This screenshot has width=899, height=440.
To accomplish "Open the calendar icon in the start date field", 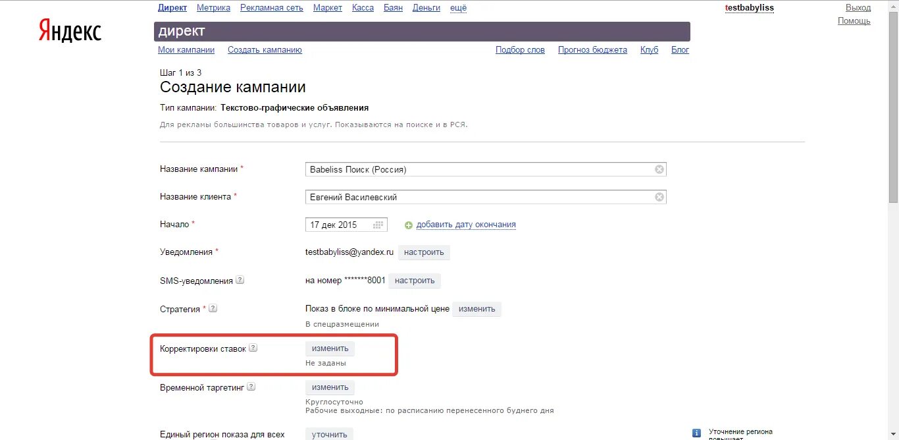I will [378, 225].
